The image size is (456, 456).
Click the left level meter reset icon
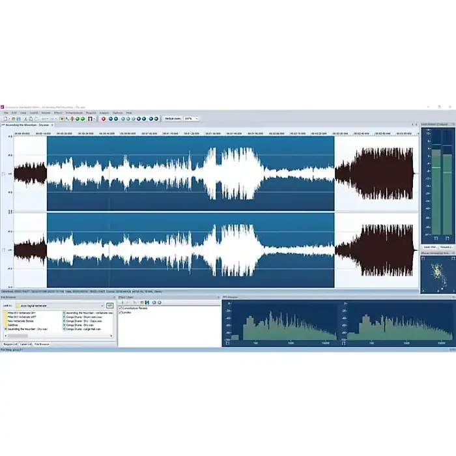point(436,238)
